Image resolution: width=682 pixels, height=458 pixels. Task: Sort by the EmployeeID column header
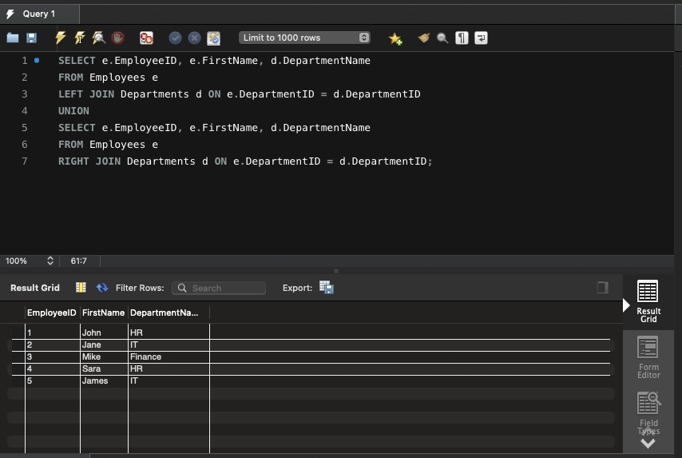coord(52,313)
